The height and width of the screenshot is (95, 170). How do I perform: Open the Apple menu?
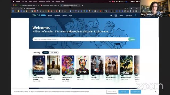point(14,2)
